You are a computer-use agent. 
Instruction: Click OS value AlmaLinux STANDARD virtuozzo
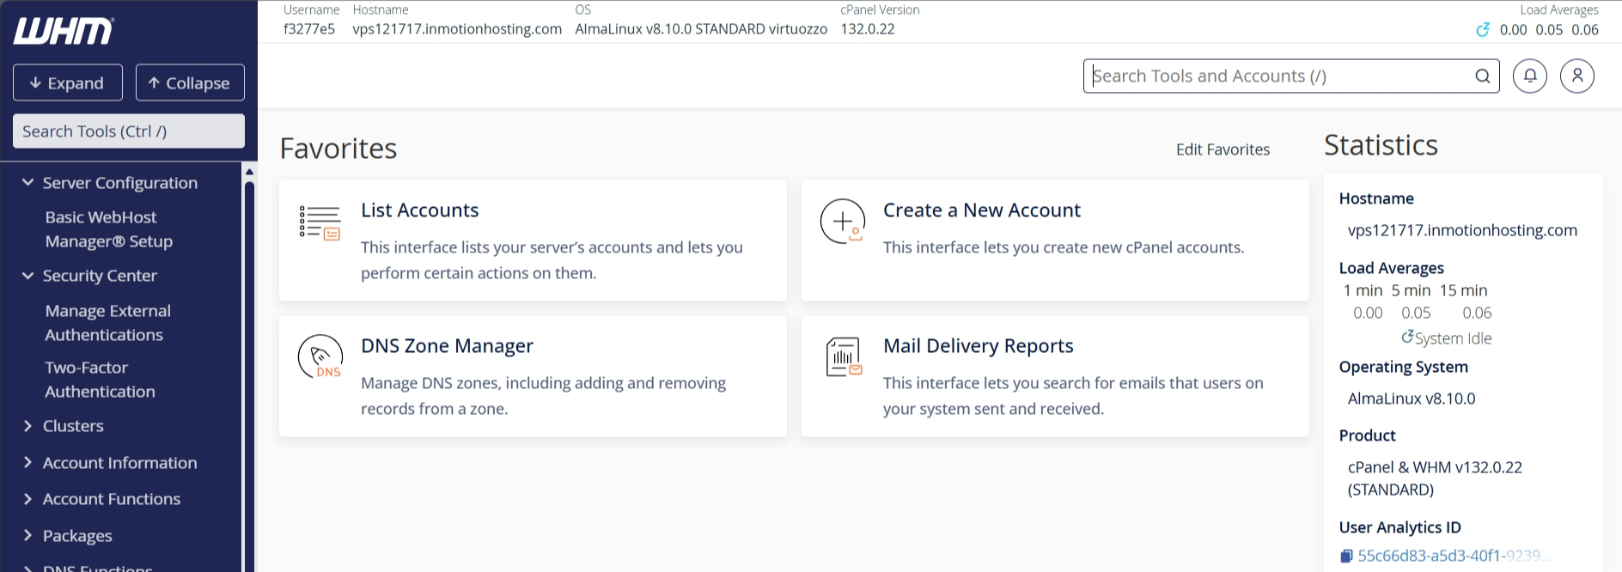pyautogui.click(x=701, y=29)
